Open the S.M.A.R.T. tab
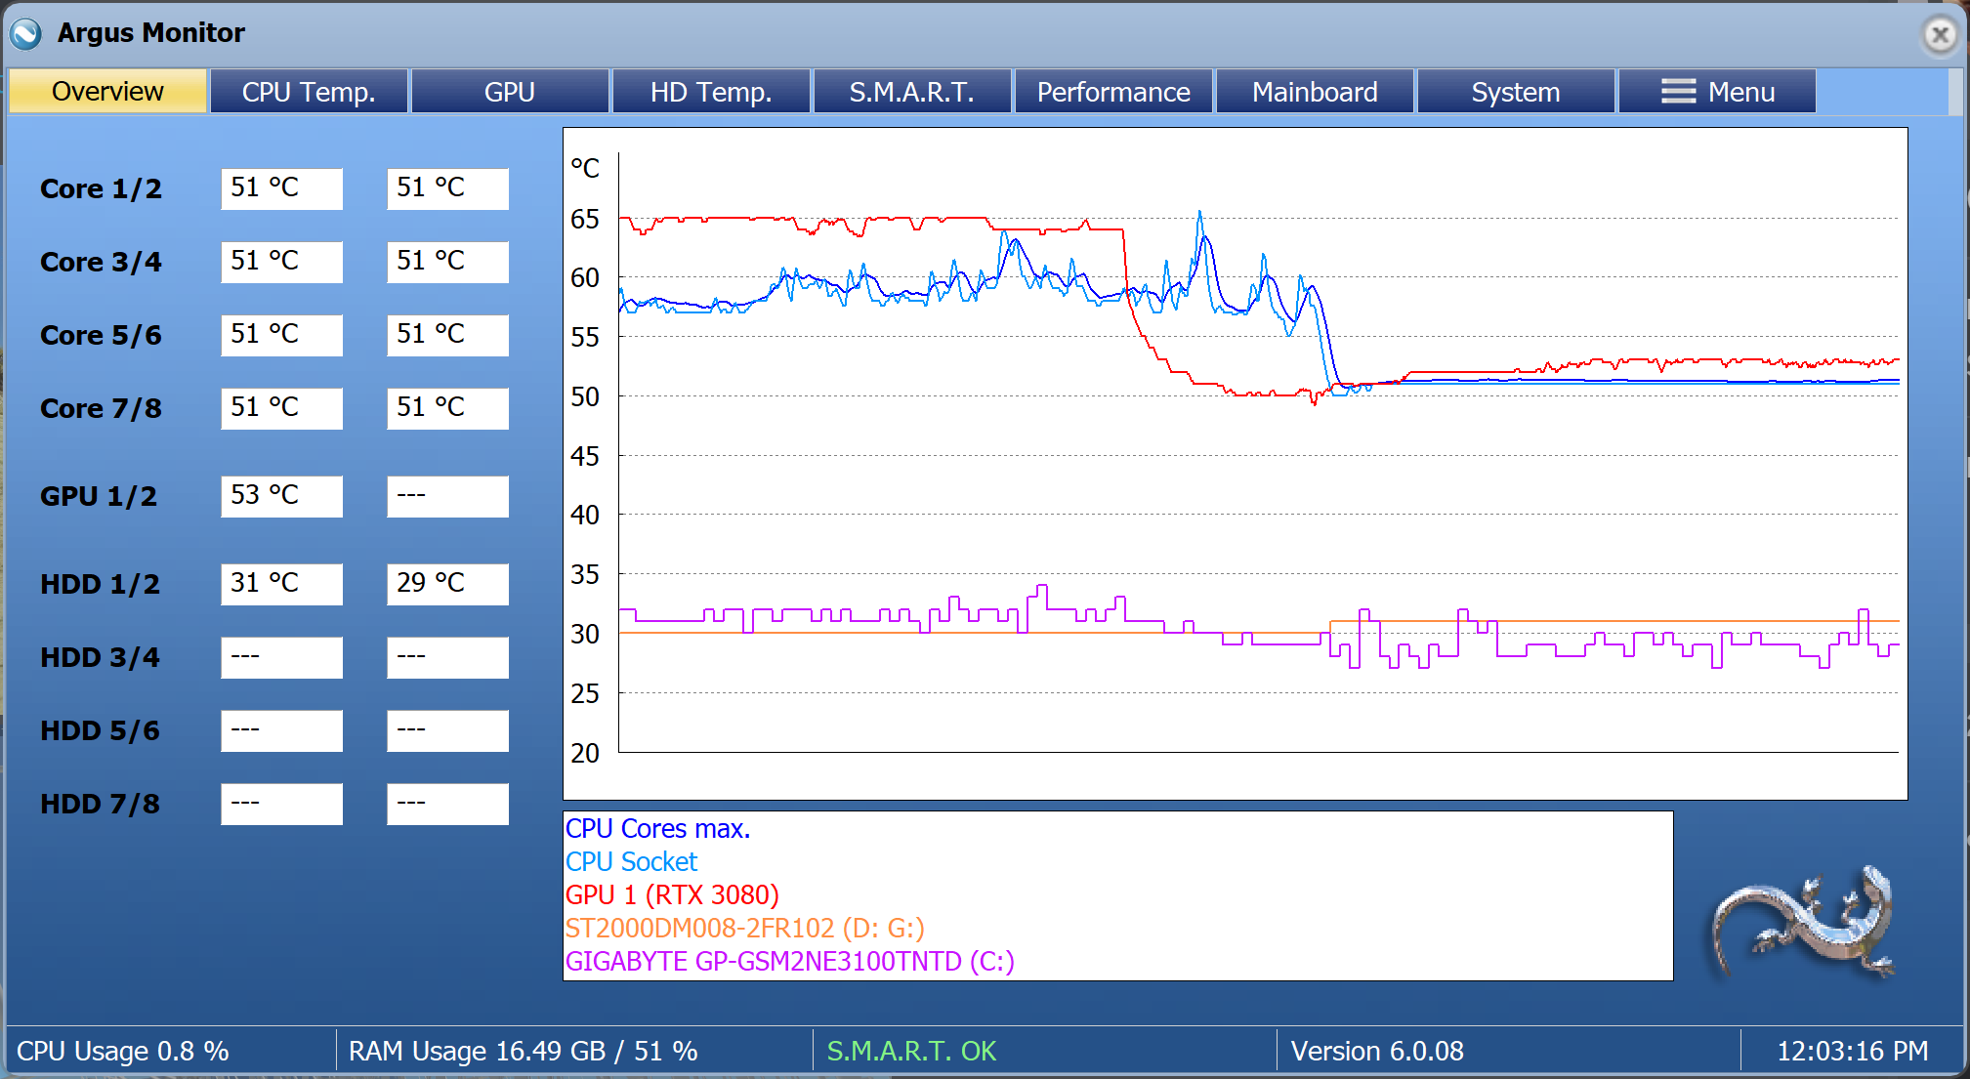Viewport: 1970px width, 1079px height. (x=911, y=91)
